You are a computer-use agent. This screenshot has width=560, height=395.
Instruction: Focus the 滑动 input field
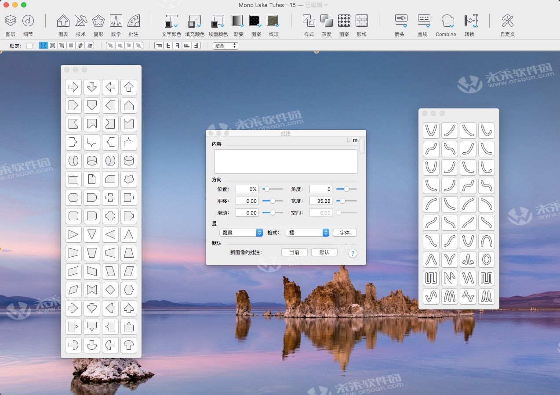pos(247,212)
